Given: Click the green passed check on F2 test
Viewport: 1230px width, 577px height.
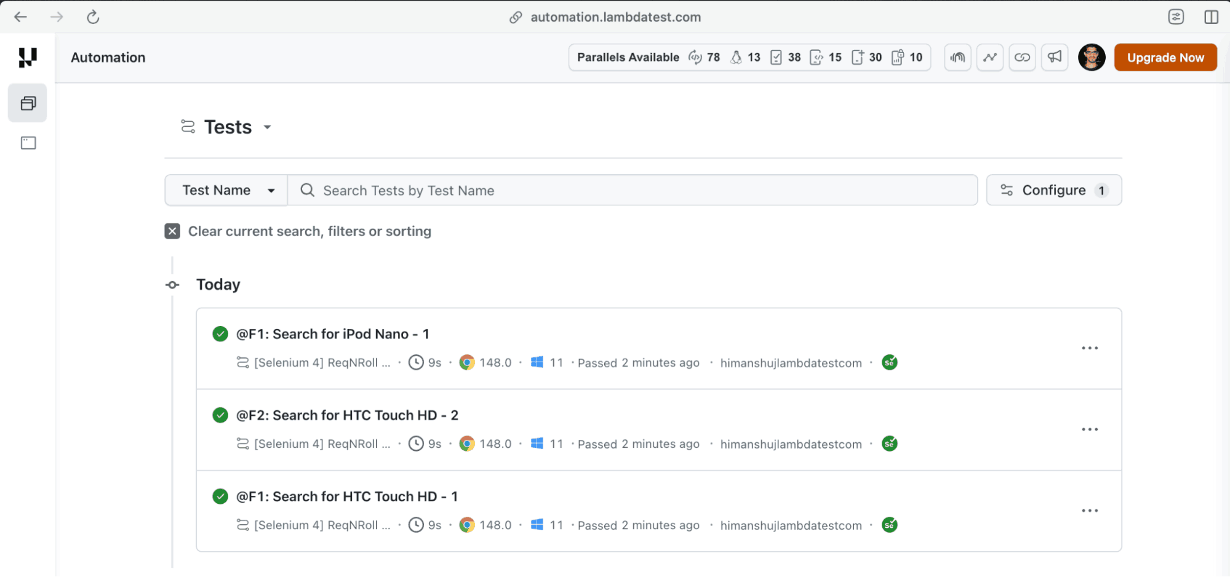Looking at the screenshot, I should (x=220, y=415).
